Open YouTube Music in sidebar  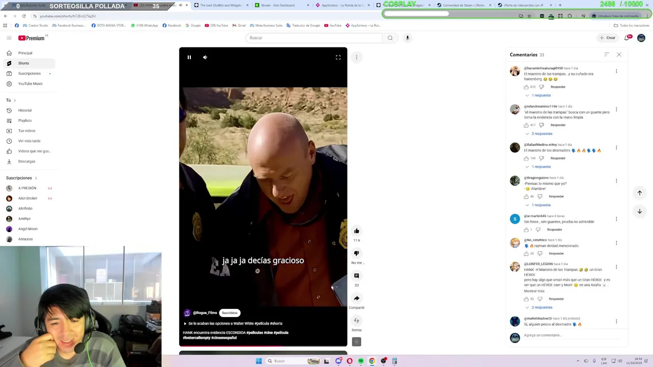point(29,84)
